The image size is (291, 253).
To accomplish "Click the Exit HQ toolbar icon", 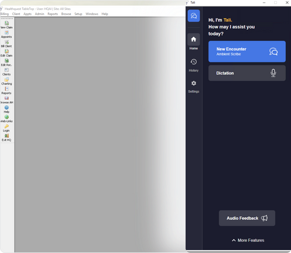I will tap(6, 136).
